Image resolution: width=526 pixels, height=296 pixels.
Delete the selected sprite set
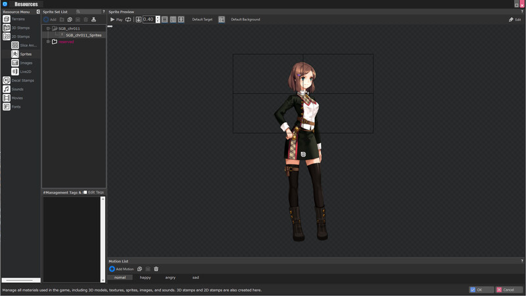tap(86, 20)
